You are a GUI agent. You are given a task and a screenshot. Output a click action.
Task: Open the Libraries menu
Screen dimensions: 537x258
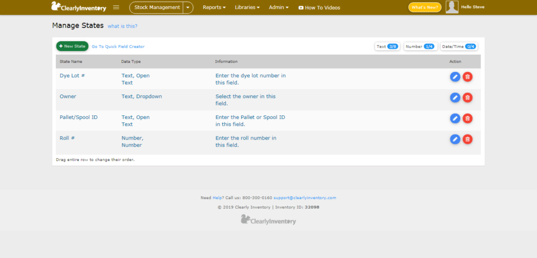point(247,7)
